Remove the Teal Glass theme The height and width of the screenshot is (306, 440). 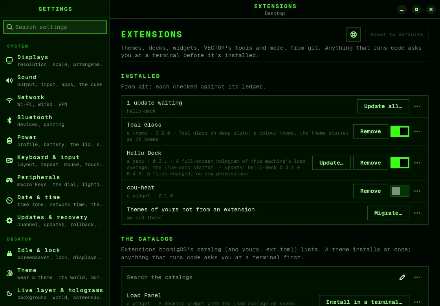point(370,131)
